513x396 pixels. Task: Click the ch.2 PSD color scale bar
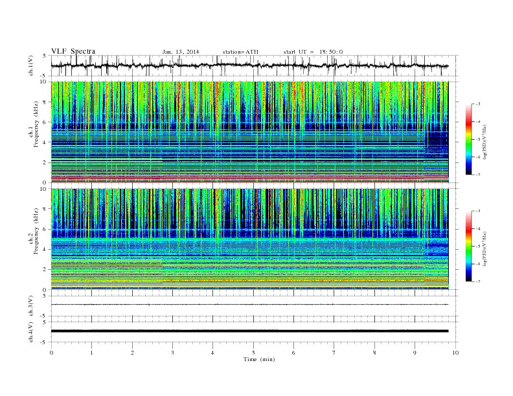468,246
